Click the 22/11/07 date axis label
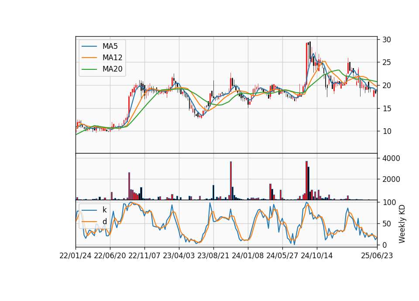The width and height of the screenshot is (419, 301). pos(144,256)
